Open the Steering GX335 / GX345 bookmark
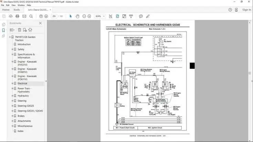The height and width of the screenshot is (142, 253). pos(30,111)
